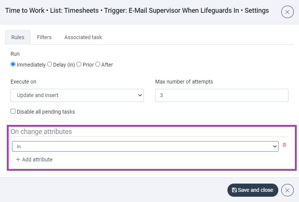This screenshot has width=299, height=202.
Task: Click the X icon in the dialog header
Action: pyautogui.click(x=287, y=12)
